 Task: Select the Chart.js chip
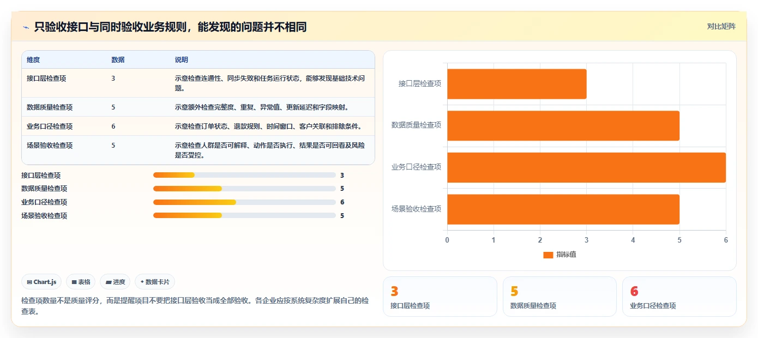[42, 282]
